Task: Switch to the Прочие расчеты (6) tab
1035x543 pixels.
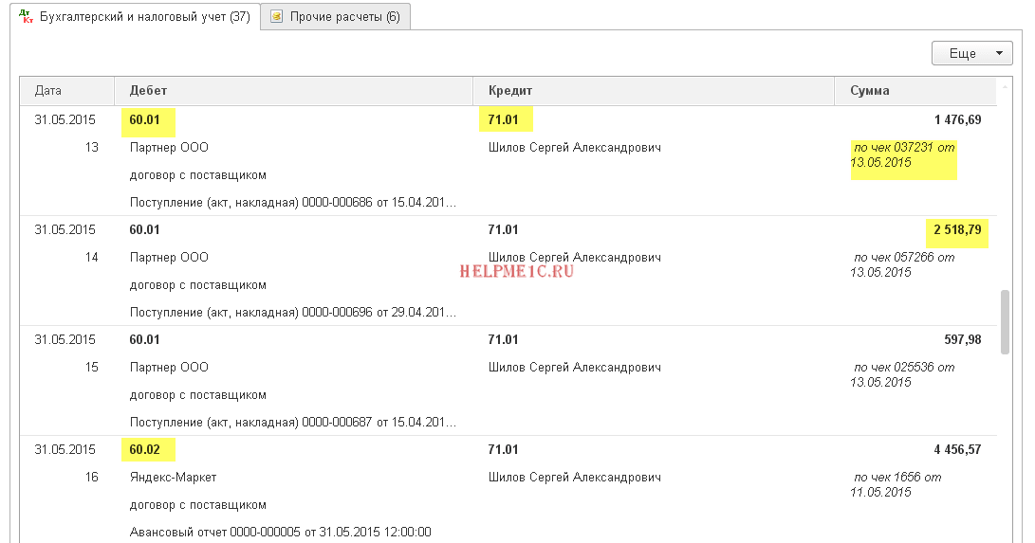Action: (344, 16)
